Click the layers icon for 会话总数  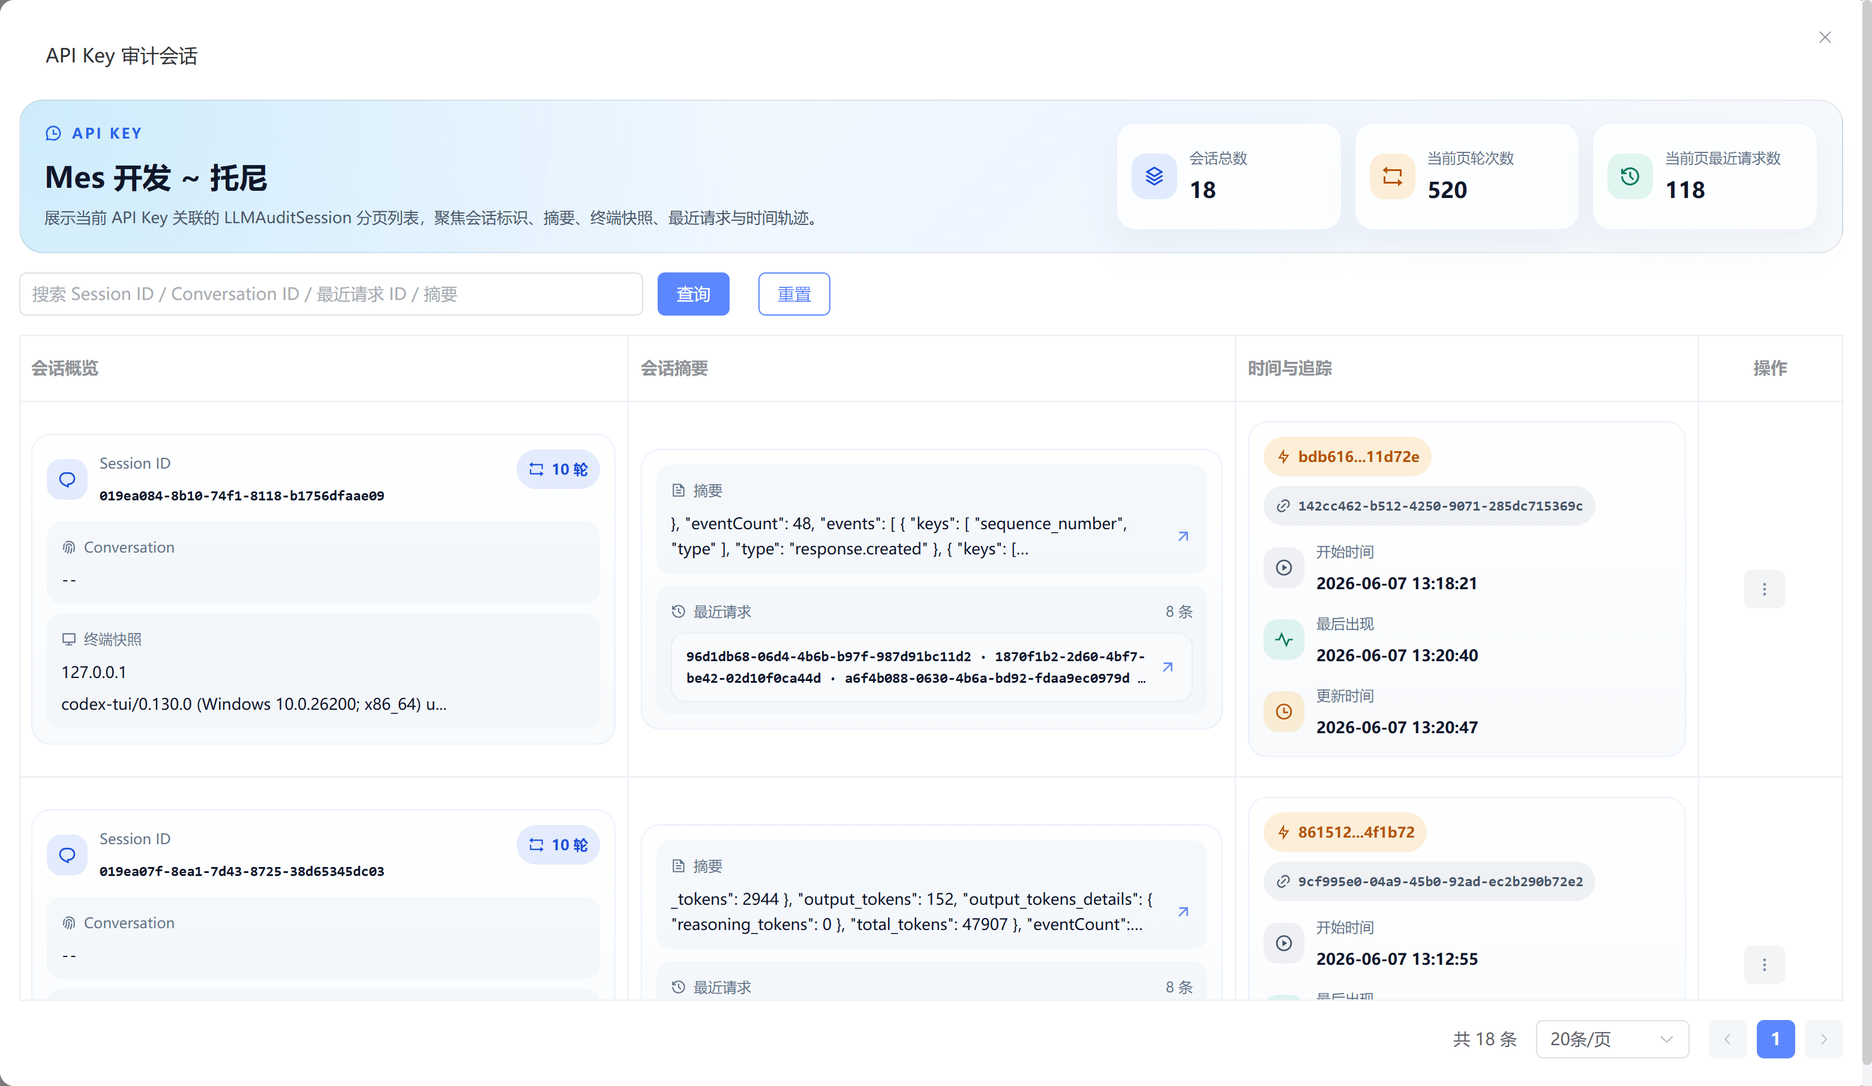pos(1154,176)
